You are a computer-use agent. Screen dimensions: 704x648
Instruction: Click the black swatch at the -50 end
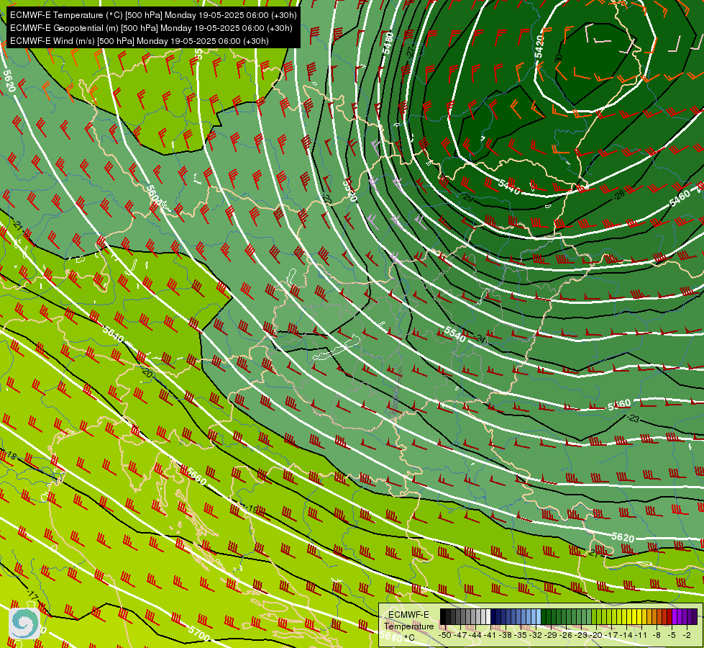pyautogui.click(x=443, y=616)
